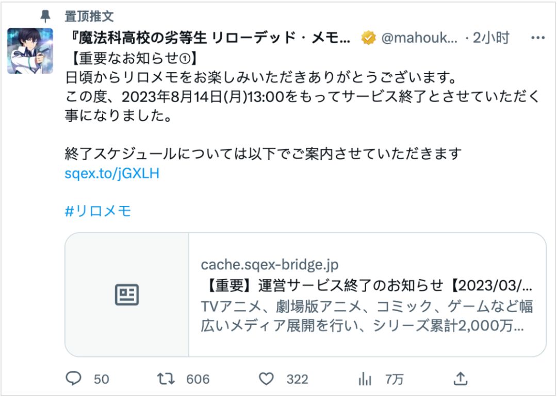Click the article placeholder icon in link card

pyautogui.click(x=127, y=295)
